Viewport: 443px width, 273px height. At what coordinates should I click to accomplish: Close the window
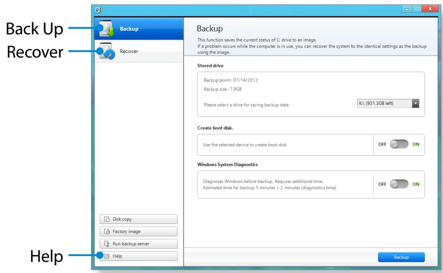[x=430, y=9]
